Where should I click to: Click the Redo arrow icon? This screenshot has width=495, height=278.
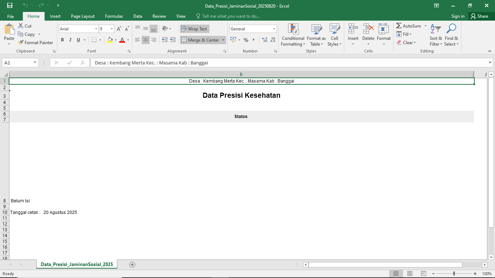click(x=41, y=5)
